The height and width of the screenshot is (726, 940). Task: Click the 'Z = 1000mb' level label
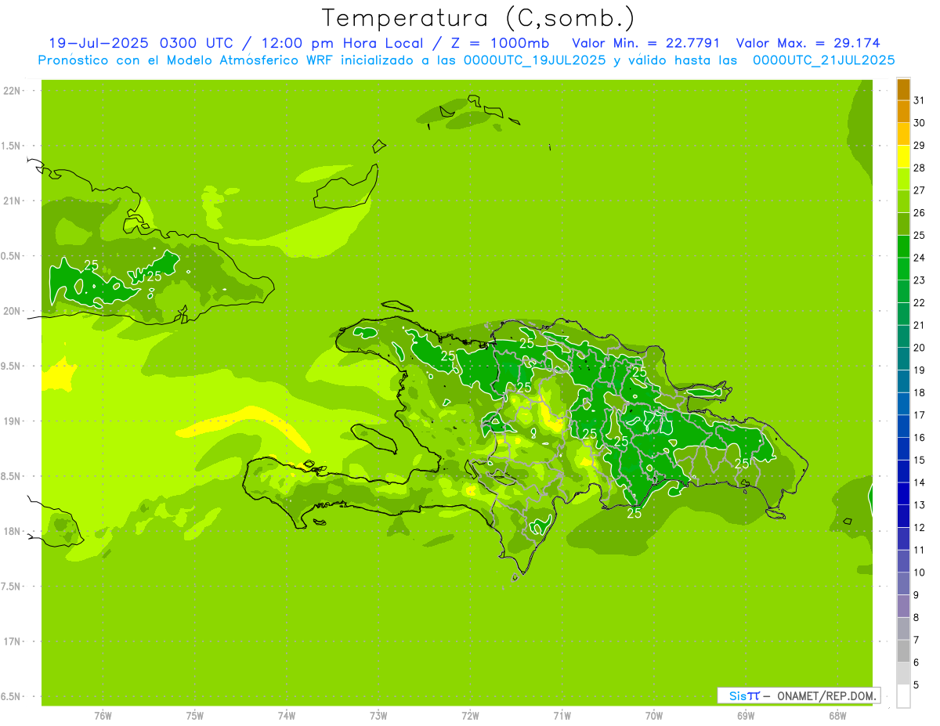(501, 43)
